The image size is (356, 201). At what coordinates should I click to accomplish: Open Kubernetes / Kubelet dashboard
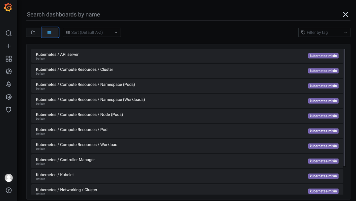click(x=187, y=176)
